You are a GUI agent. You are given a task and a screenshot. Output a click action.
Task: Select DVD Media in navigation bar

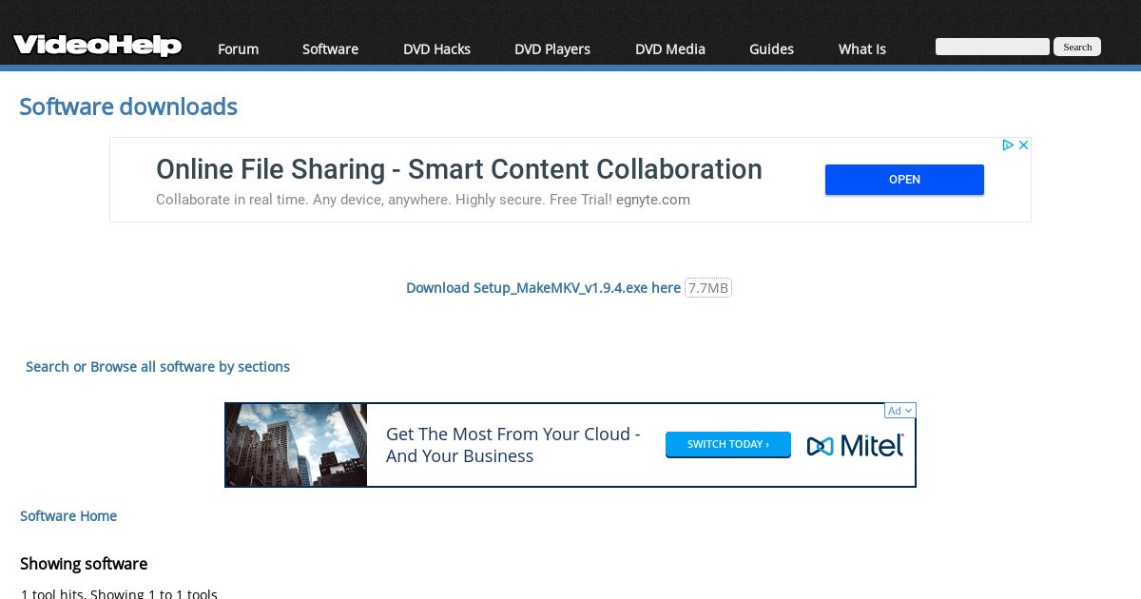tap(670, 49)
